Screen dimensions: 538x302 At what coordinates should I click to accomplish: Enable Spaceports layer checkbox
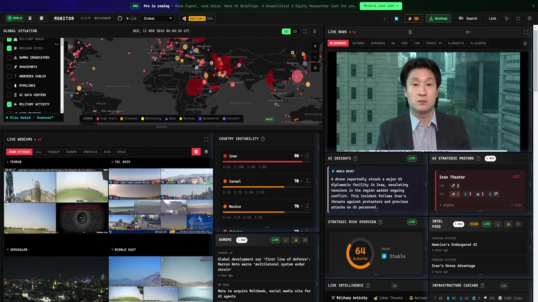pyautogui.click(x=9, y=67)
